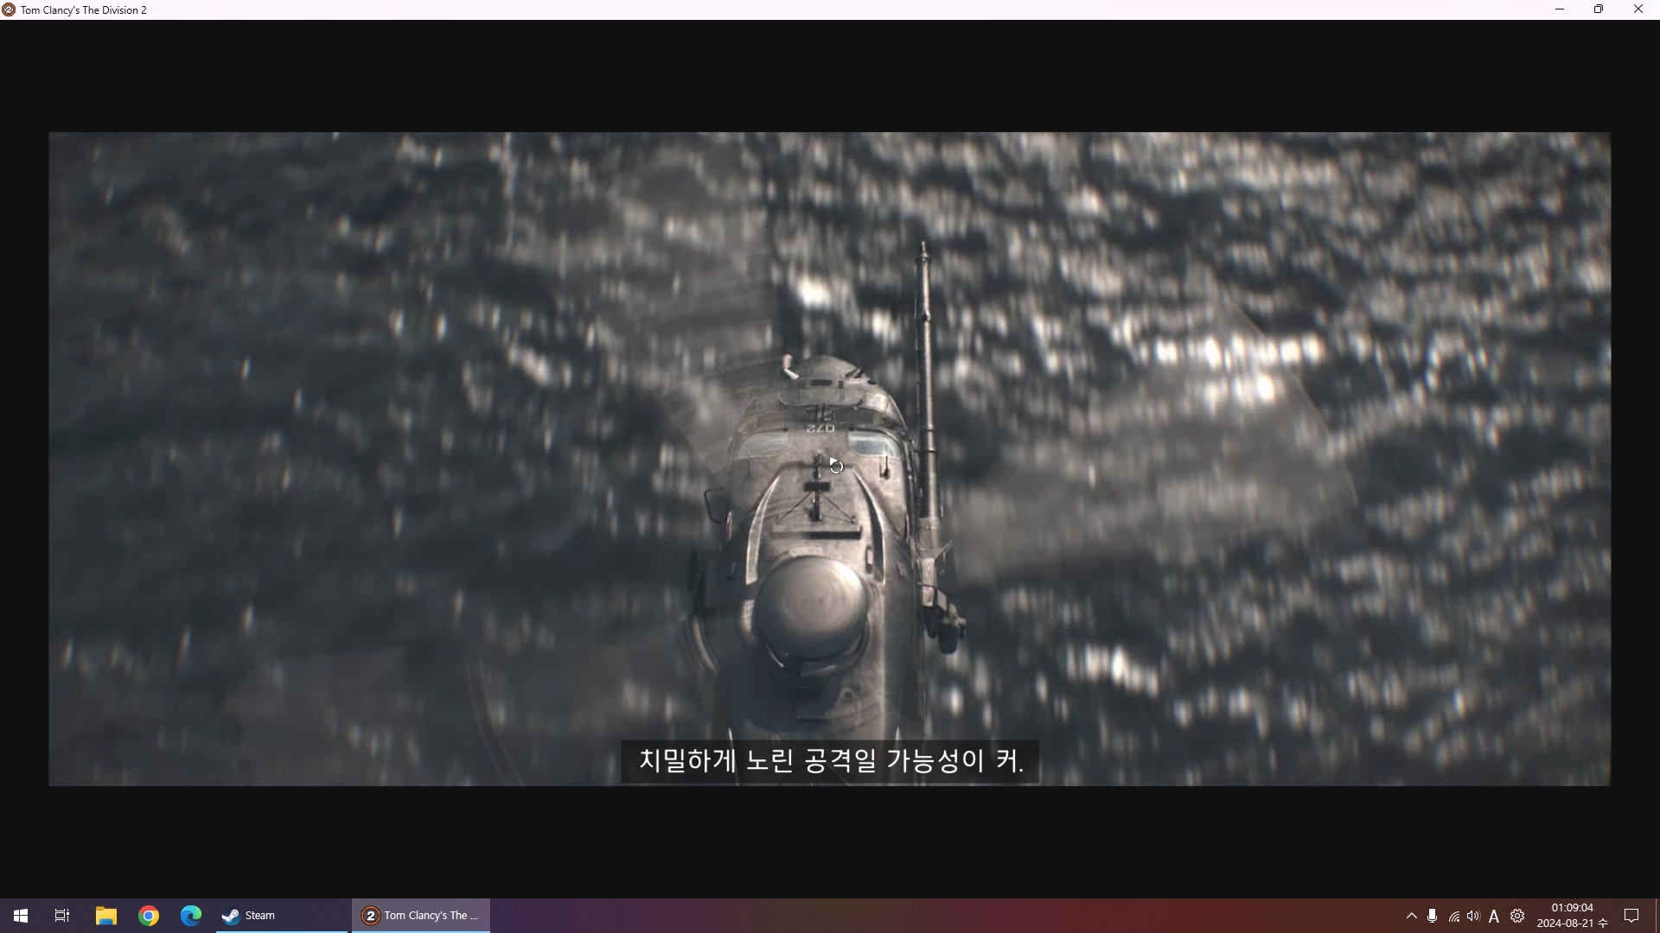The height and width of the screenshot is (933, 1660).
Task: Toggle the IME input mode A indicator
Action: [x=1494, y=917]
